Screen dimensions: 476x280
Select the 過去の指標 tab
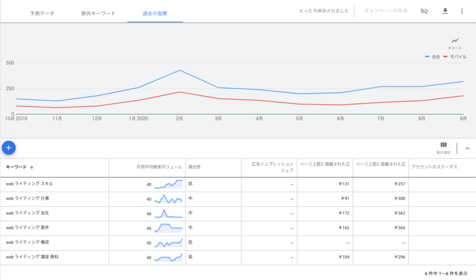pos(155,13)
